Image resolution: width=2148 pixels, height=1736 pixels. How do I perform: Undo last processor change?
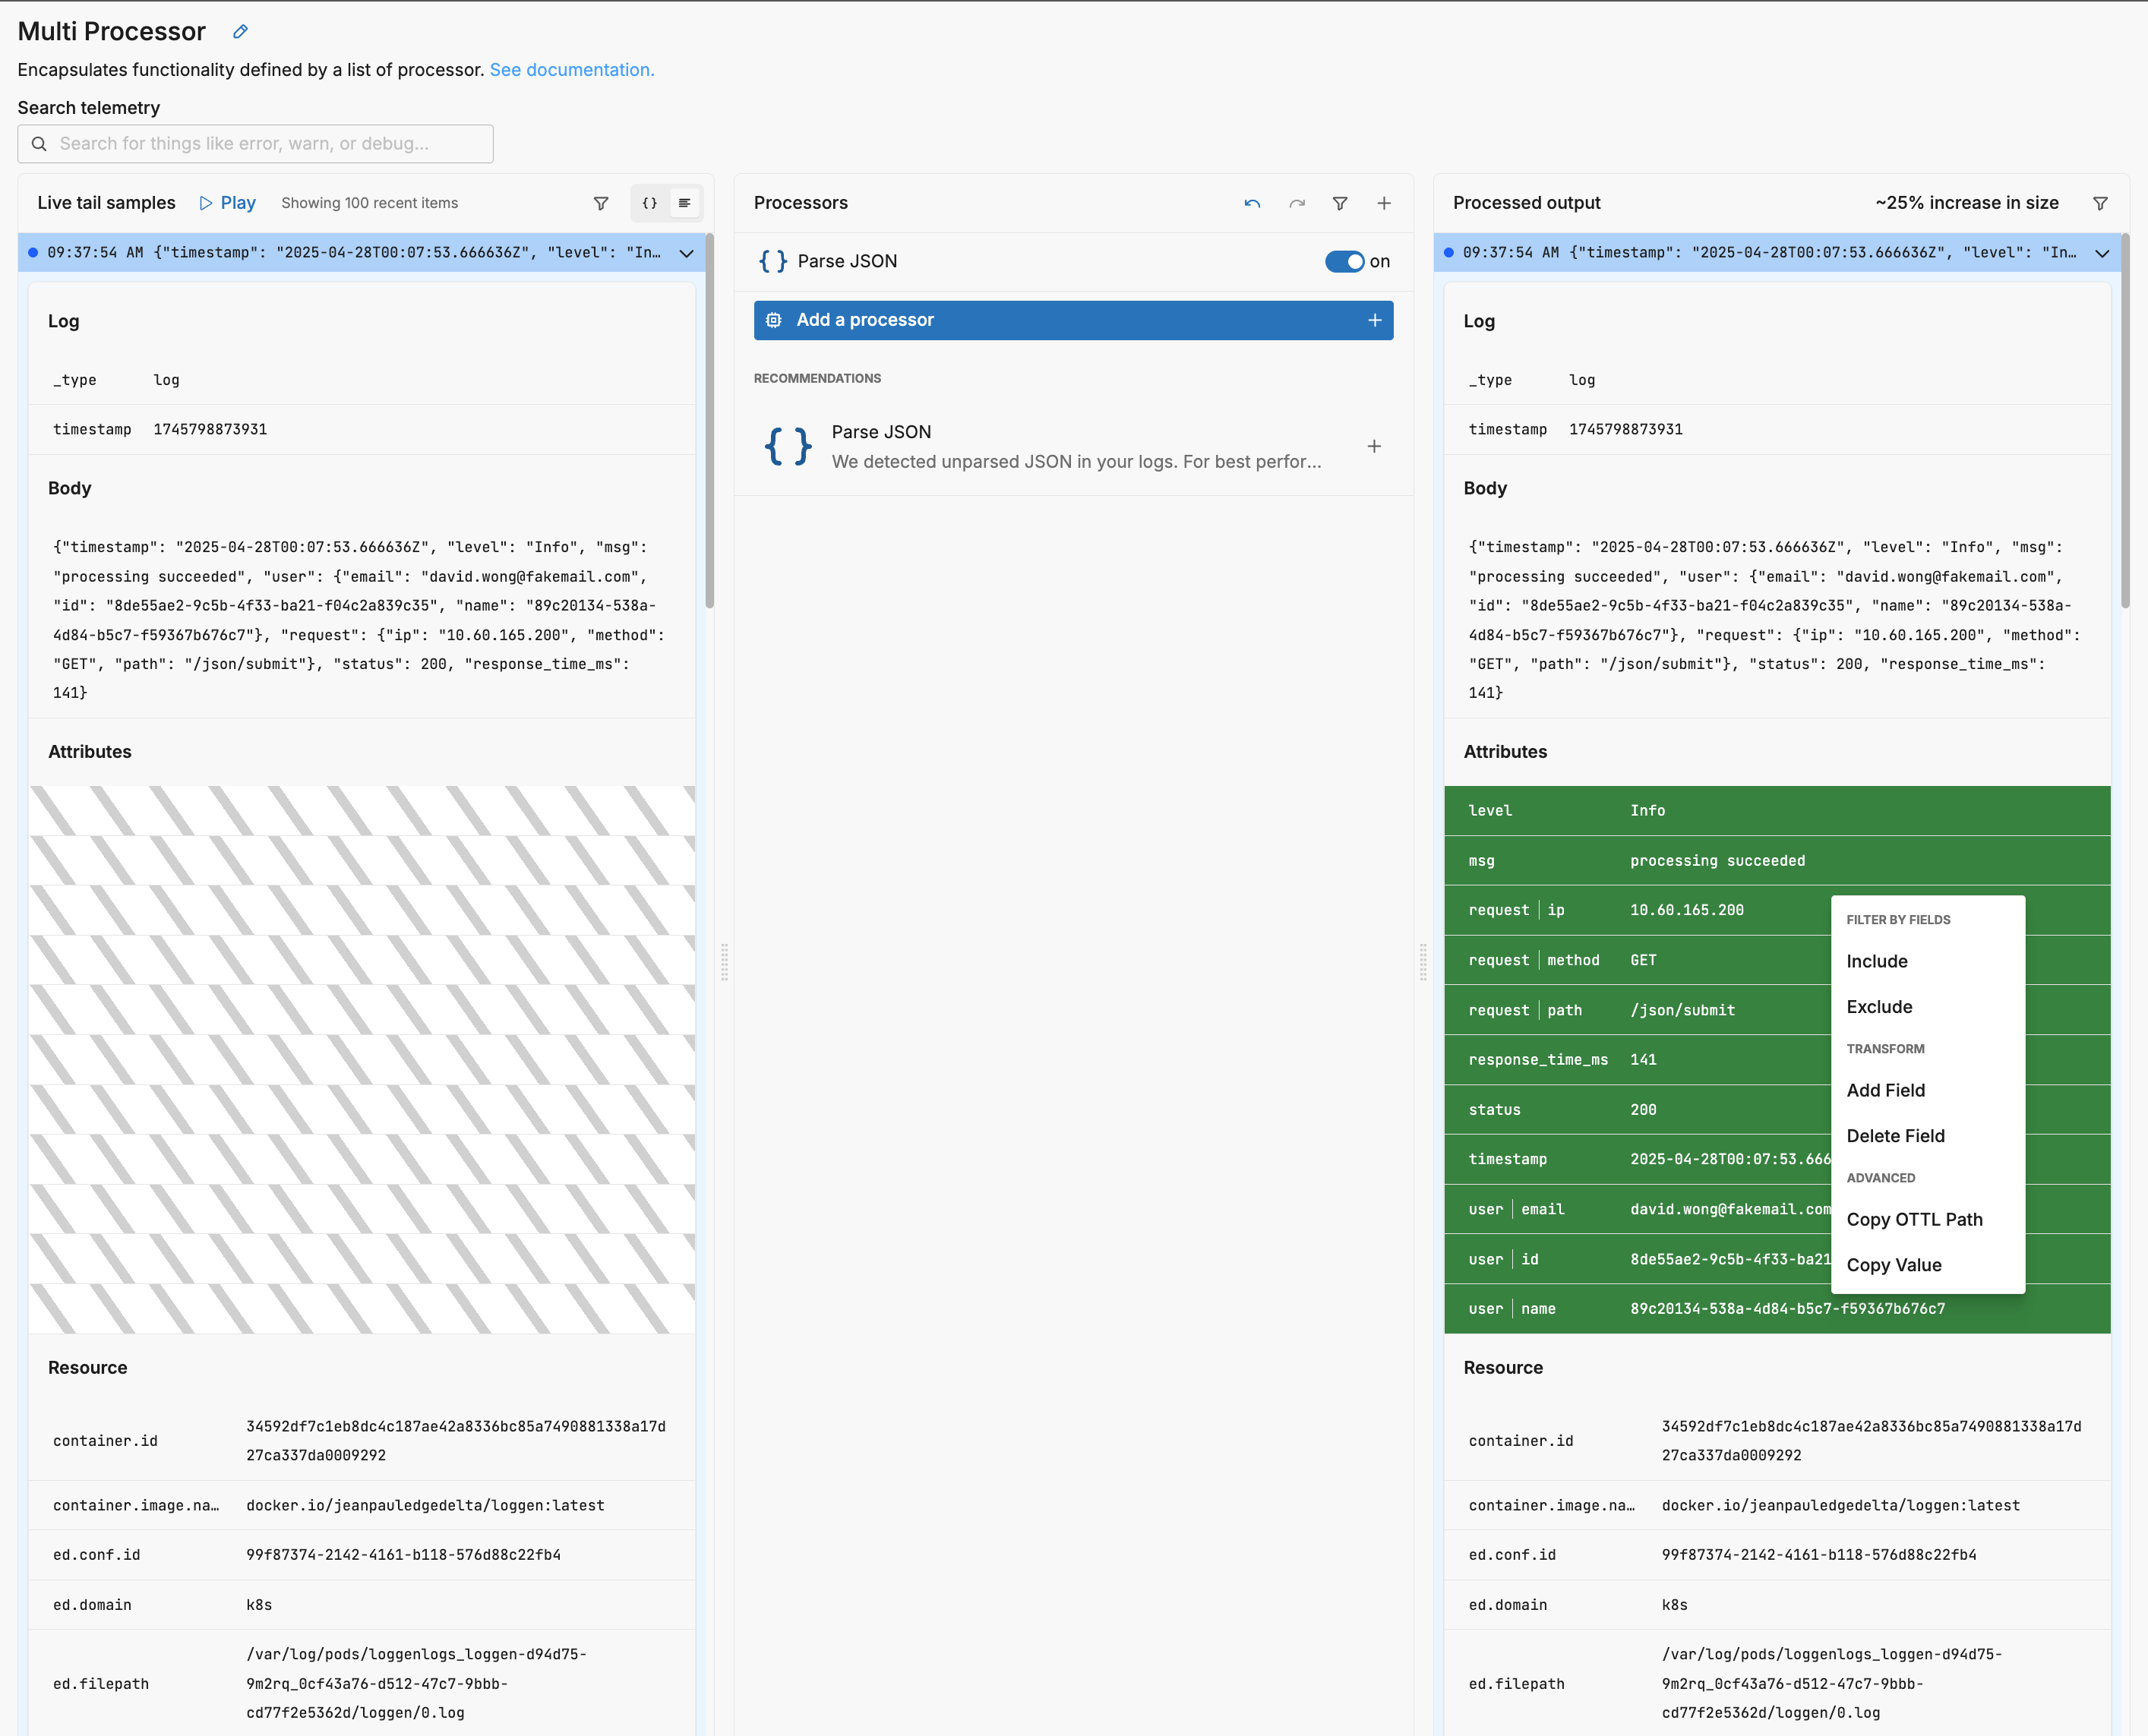(1252, 203)
